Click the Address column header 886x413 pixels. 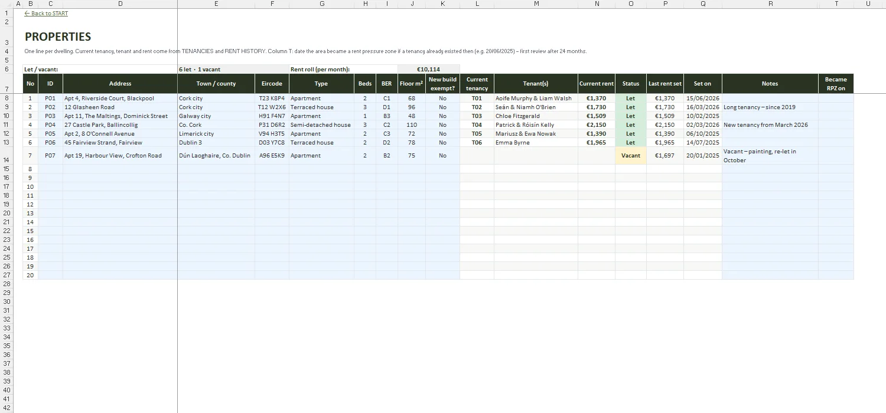120,84
